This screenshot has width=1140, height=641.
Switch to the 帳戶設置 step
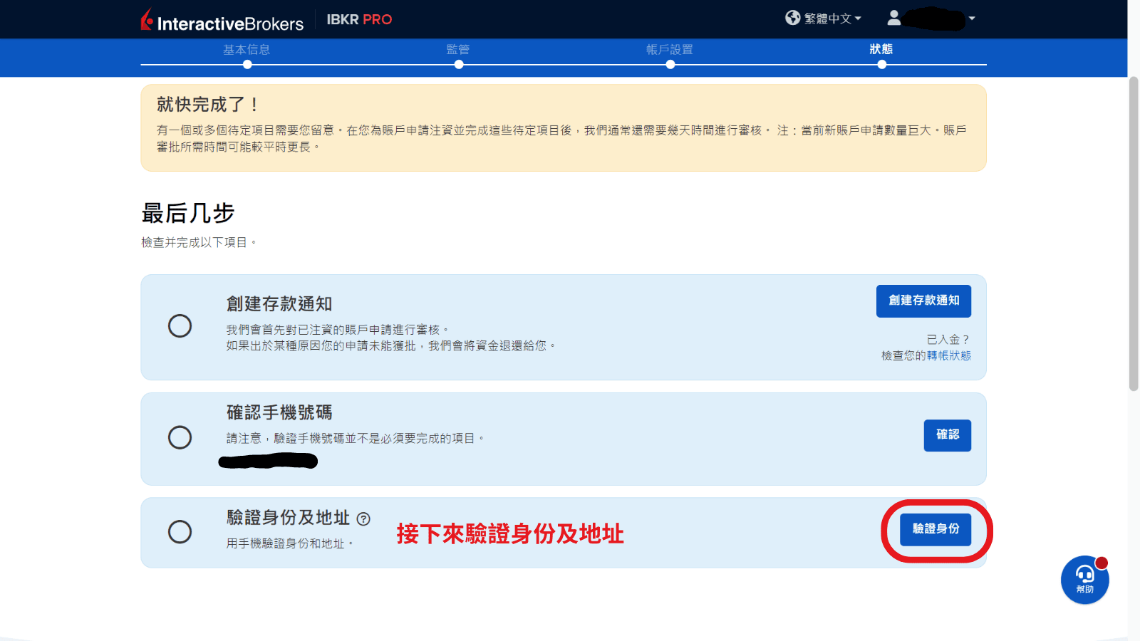click(x=670, y=50)
